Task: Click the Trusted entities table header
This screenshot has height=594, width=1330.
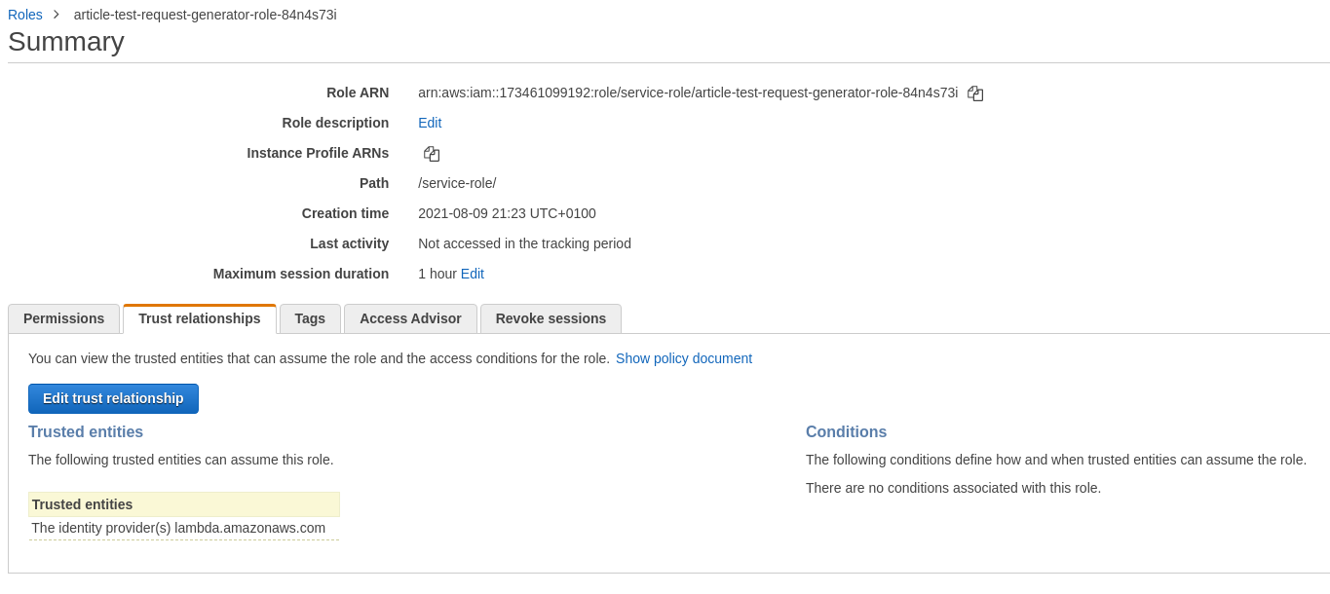Action: 183,504
